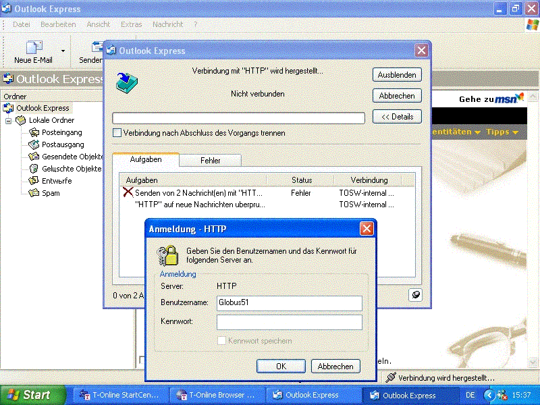Screen dimensions: 540x405
Task: Close the Anmeldung - HTTP dialog
Action: [367, 228]
